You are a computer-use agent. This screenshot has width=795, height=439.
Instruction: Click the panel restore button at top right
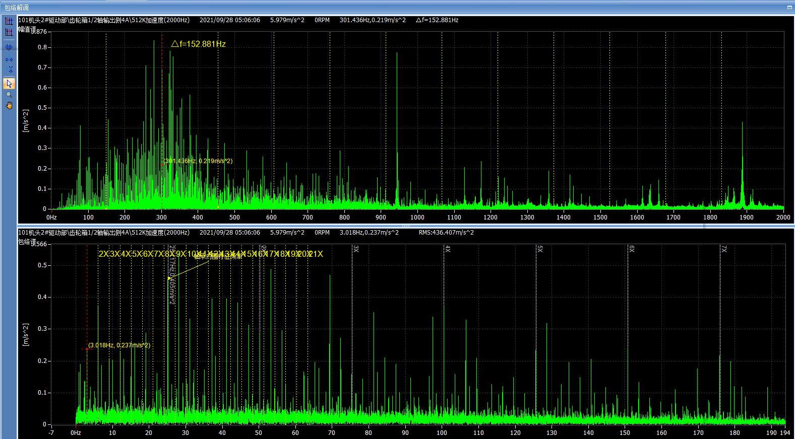click(789, 8)
